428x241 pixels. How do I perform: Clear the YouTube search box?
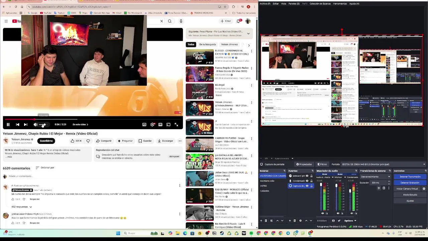click(x=162, y=21)
